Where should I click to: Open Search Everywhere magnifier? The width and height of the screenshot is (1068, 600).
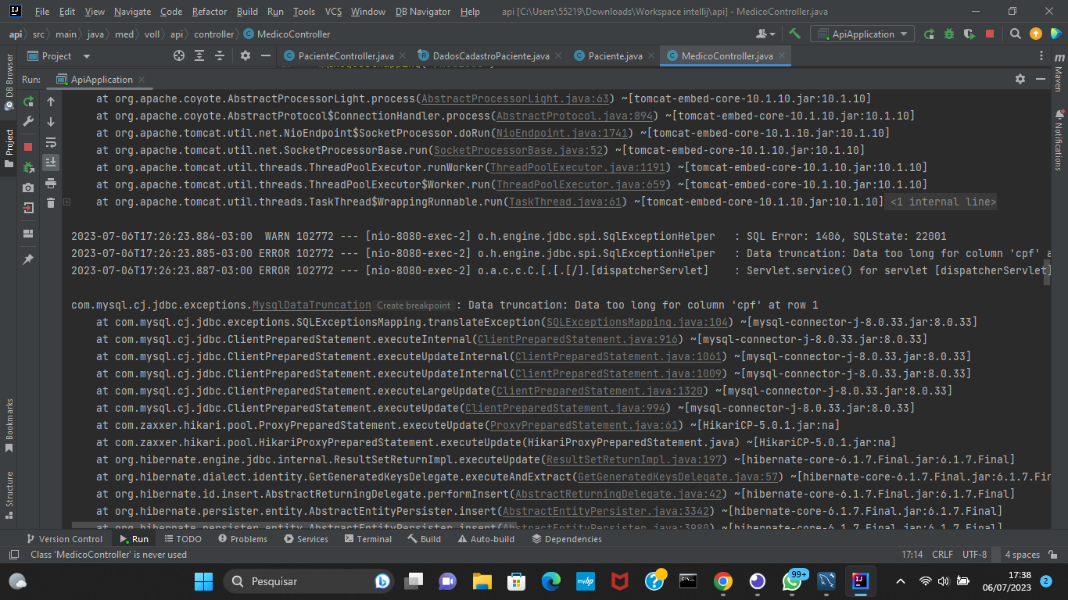1015,34
